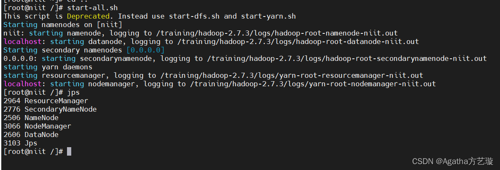Click the 3066 NodeManager process line

tap(37, 126)
